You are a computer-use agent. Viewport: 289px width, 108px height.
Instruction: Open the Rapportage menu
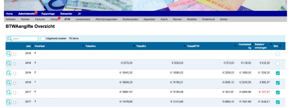tap(48, 14)
